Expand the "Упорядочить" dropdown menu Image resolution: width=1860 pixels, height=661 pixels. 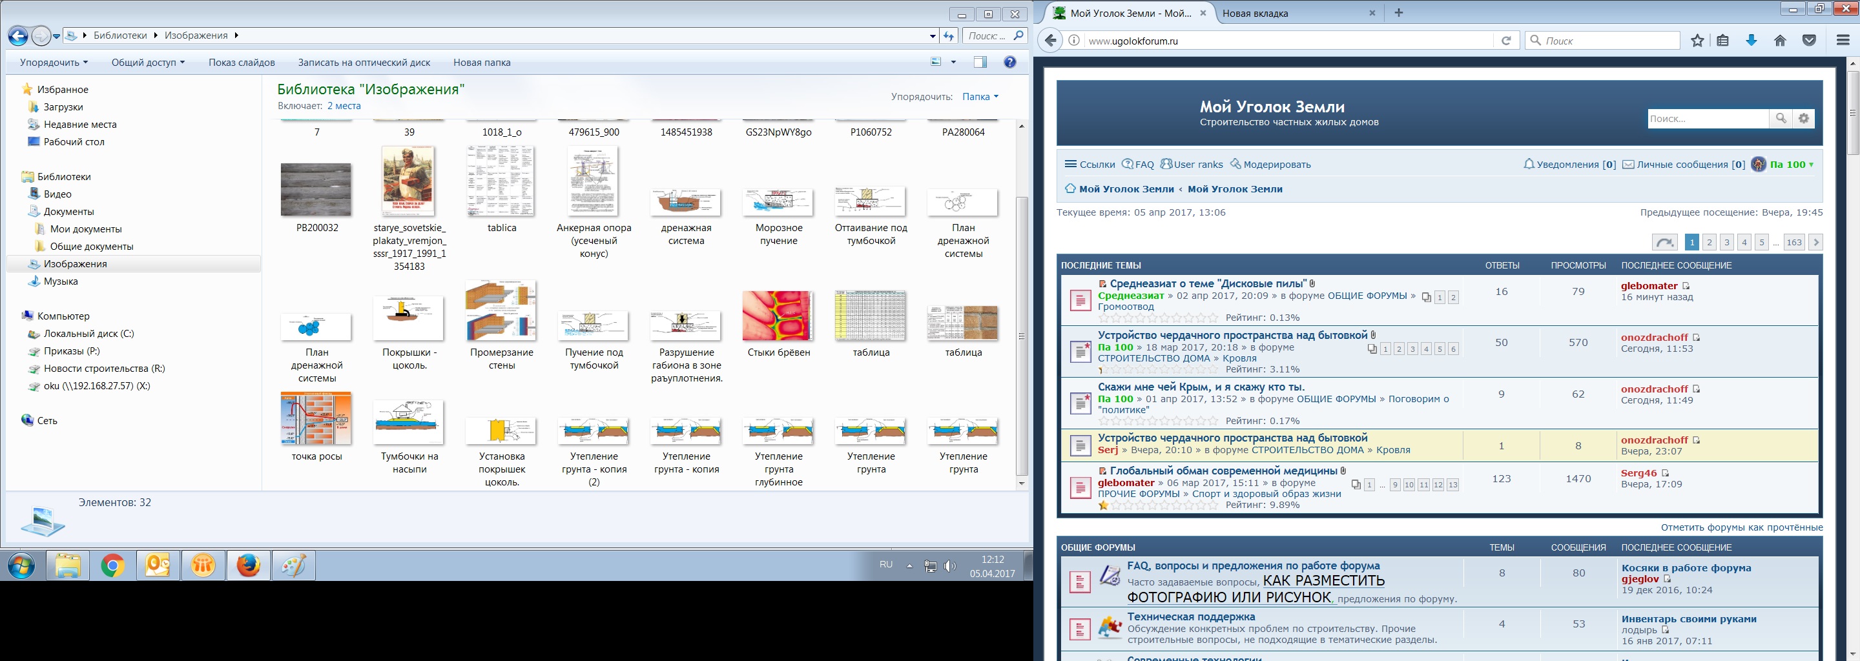point(54,63)
